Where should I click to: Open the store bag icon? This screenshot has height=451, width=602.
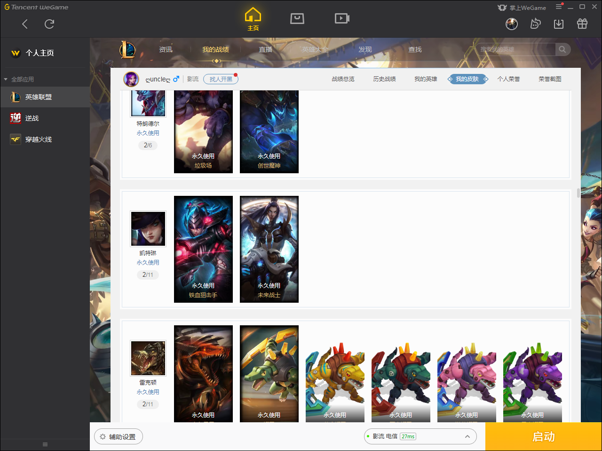[297, 18]
